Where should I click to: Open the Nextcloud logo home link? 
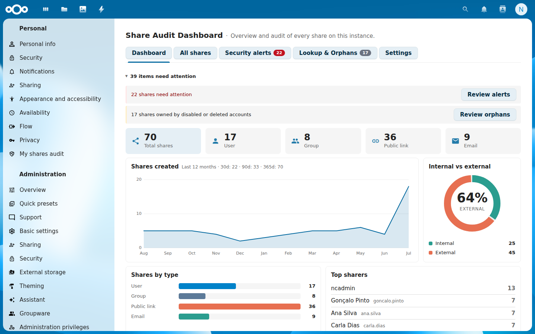[x=17, y=9]
